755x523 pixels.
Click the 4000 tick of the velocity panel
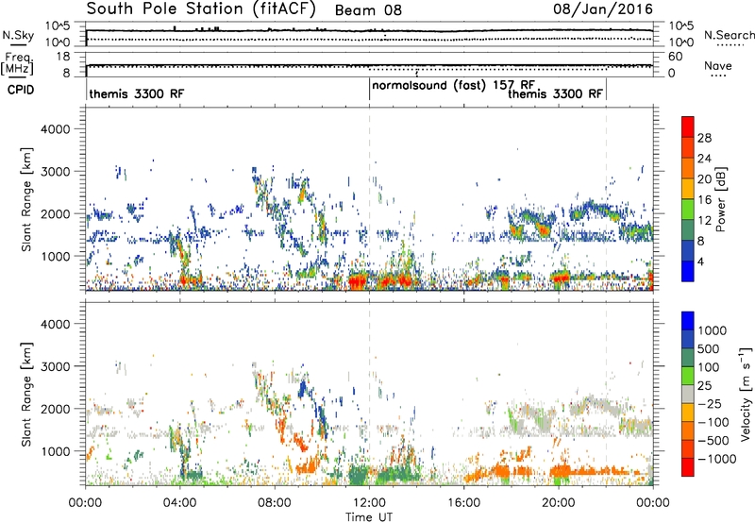pyautogui.click(x=55, y=324)
